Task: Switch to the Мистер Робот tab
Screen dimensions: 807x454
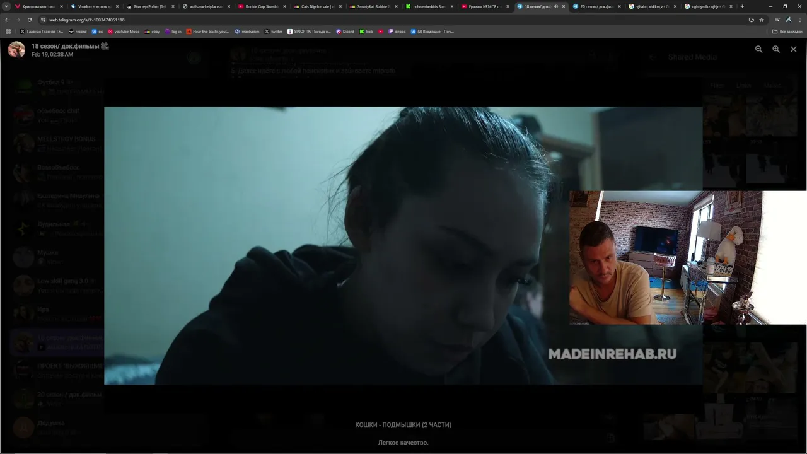Action: (x=151, y=6)
